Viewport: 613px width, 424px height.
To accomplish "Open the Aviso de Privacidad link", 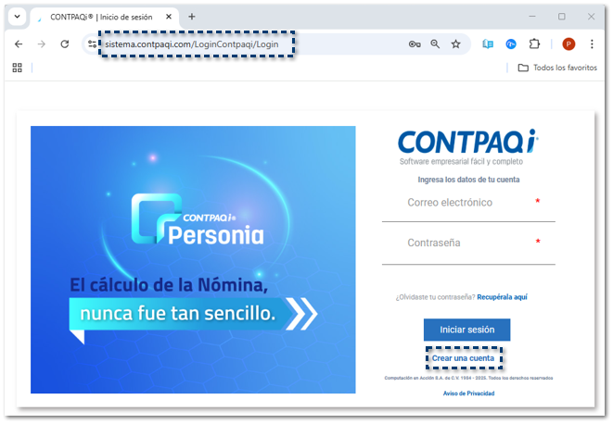I will pos(468,393).
